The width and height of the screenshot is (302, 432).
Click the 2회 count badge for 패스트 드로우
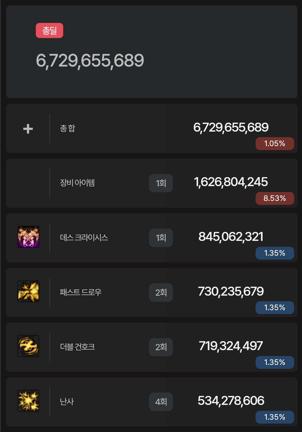point(161,293)
